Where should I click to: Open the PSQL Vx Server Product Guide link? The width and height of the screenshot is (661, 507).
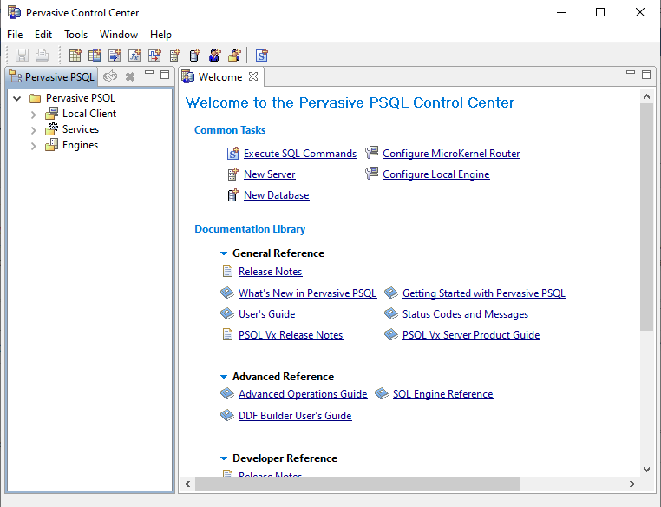coord(471,335)
